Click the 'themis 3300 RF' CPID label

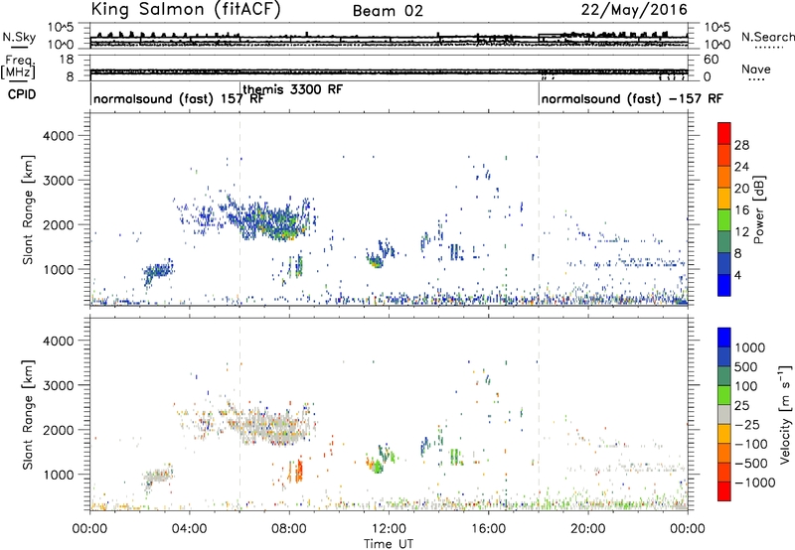[x=293, y=89]
